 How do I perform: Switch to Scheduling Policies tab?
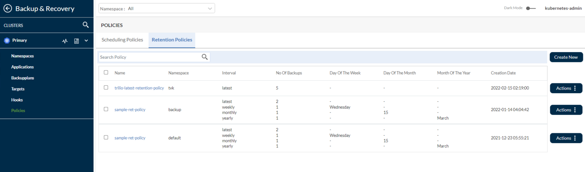point(122,40)
